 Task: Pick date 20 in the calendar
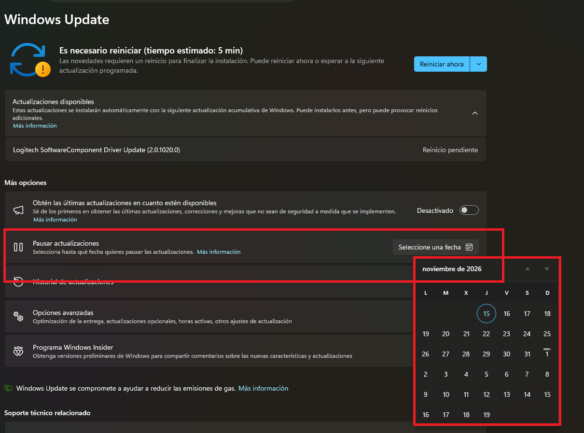click(x=446, y=334)
